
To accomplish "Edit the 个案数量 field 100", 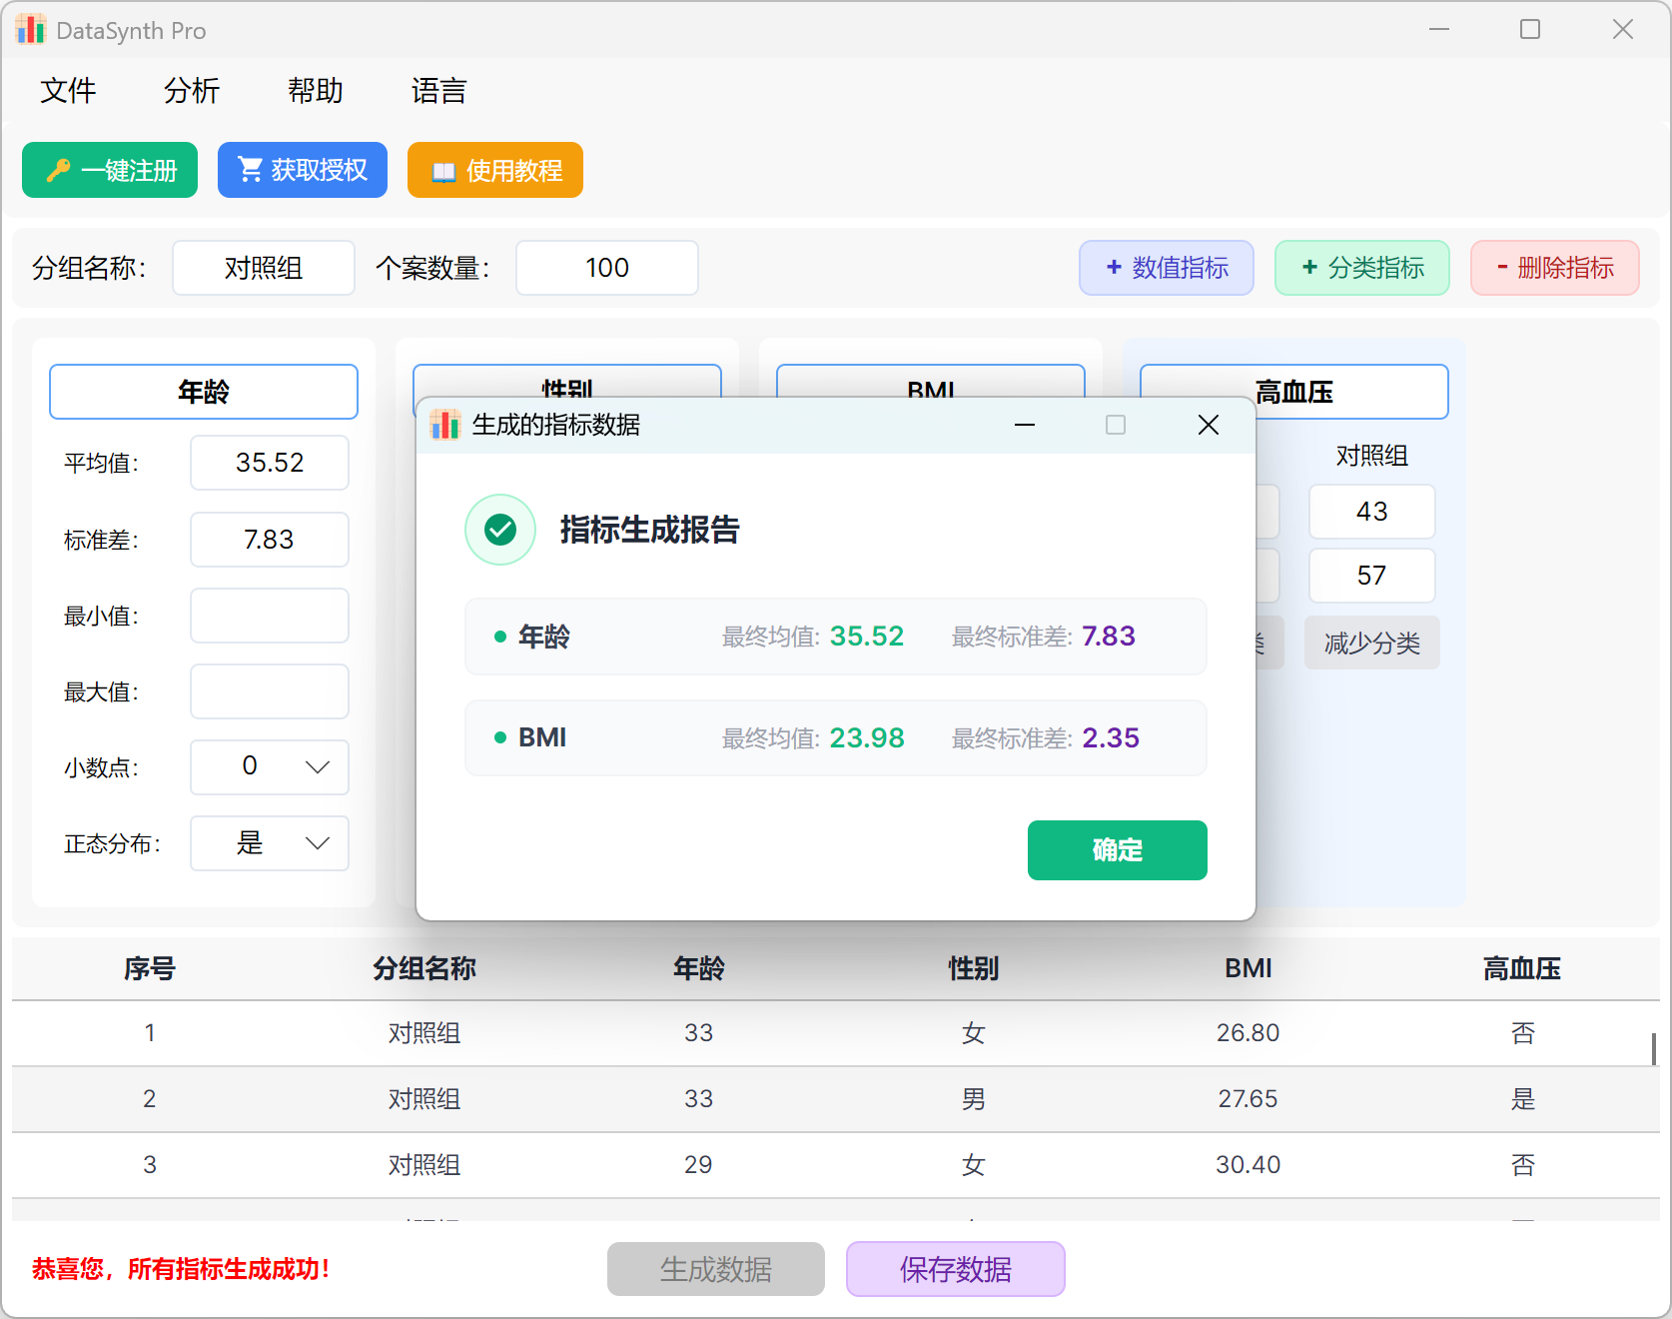I will coord(607,268).
